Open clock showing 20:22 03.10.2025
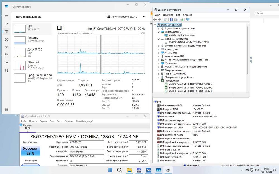279x174 pixels. (266, 170)
